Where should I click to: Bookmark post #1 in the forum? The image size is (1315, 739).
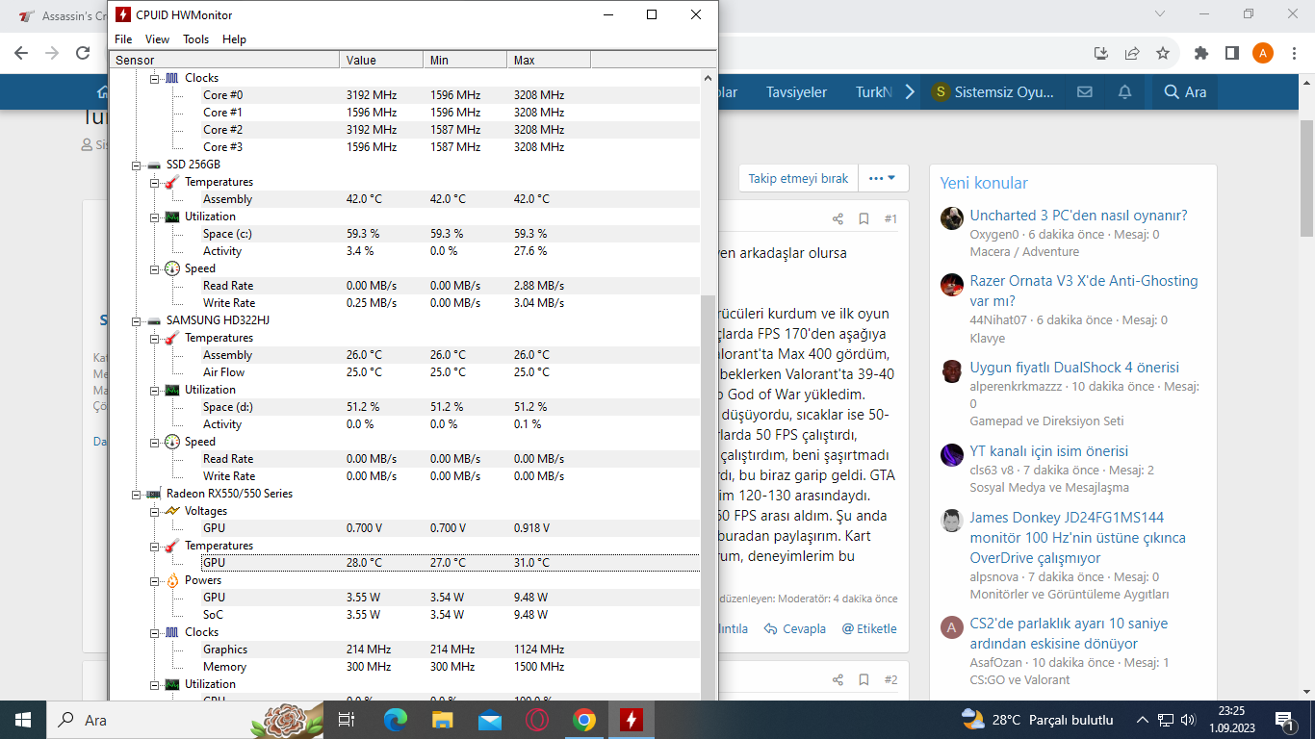[x=864, y=219]
